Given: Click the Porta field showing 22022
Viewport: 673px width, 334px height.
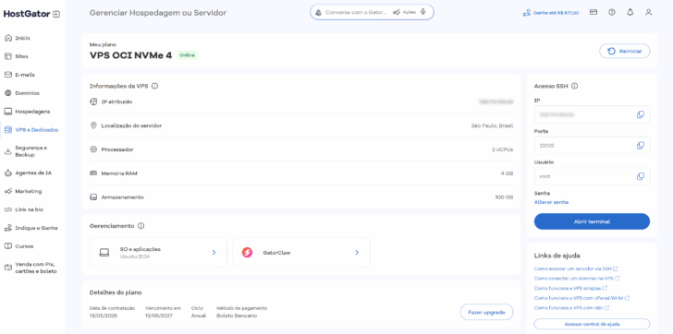Looking at the screenshot, I should pyautogui.click(x=592, y=146).
